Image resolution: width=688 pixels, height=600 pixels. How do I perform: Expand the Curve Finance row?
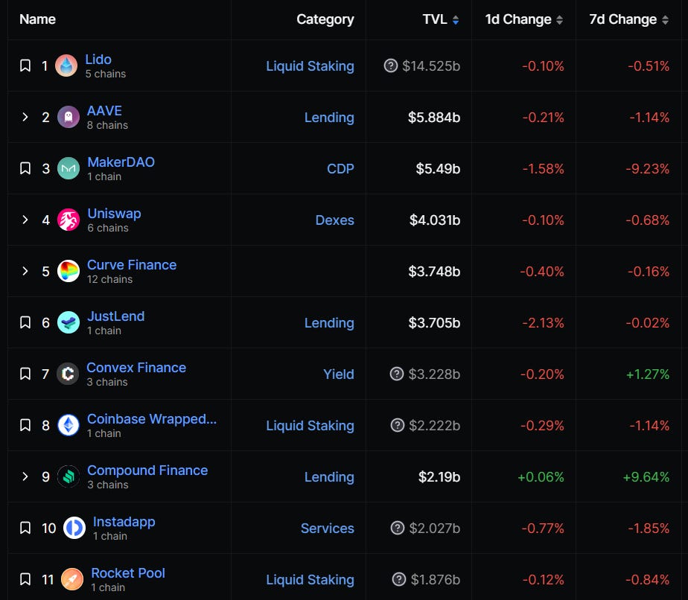click(x=25, y=271)
